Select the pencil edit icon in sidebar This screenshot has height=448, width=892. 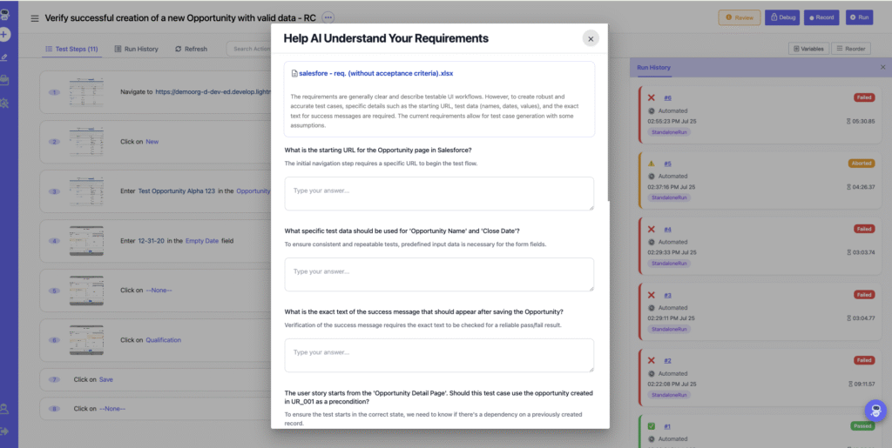coord(5,57)
